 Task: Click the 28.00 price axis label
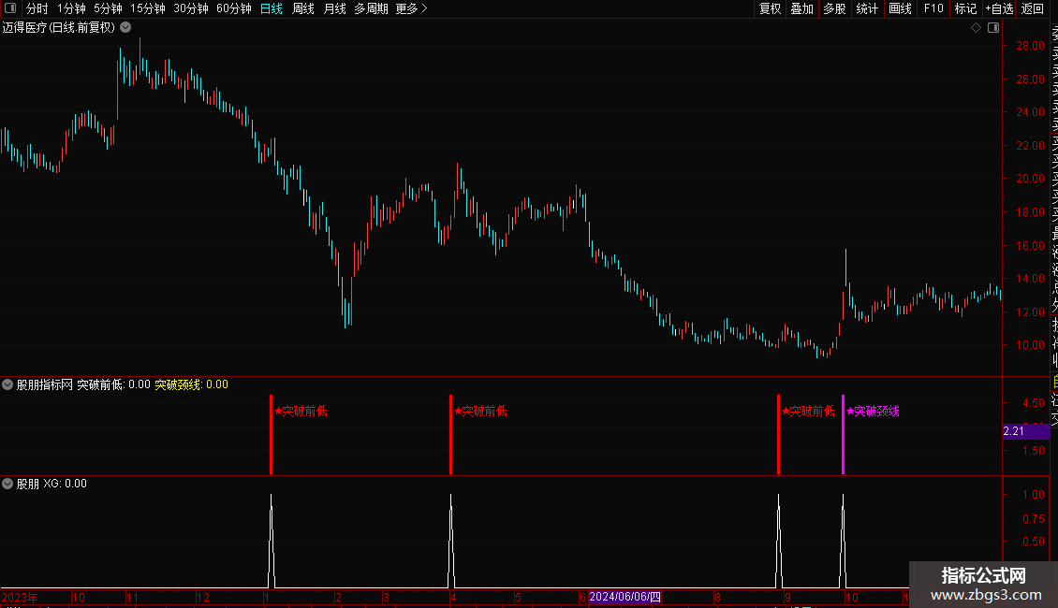(x=1030, y=46)
